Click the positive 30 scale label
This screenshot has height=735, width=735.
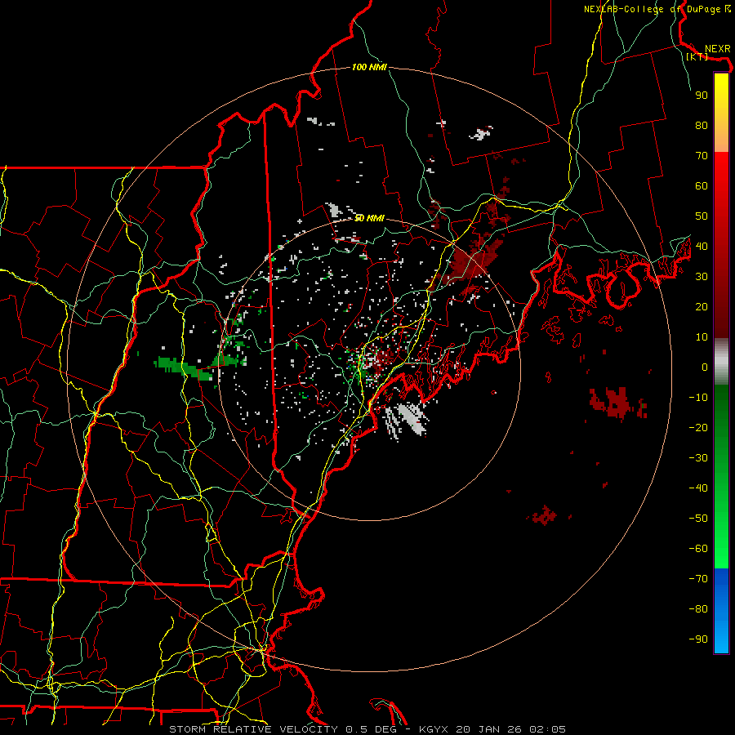[702, 277]
